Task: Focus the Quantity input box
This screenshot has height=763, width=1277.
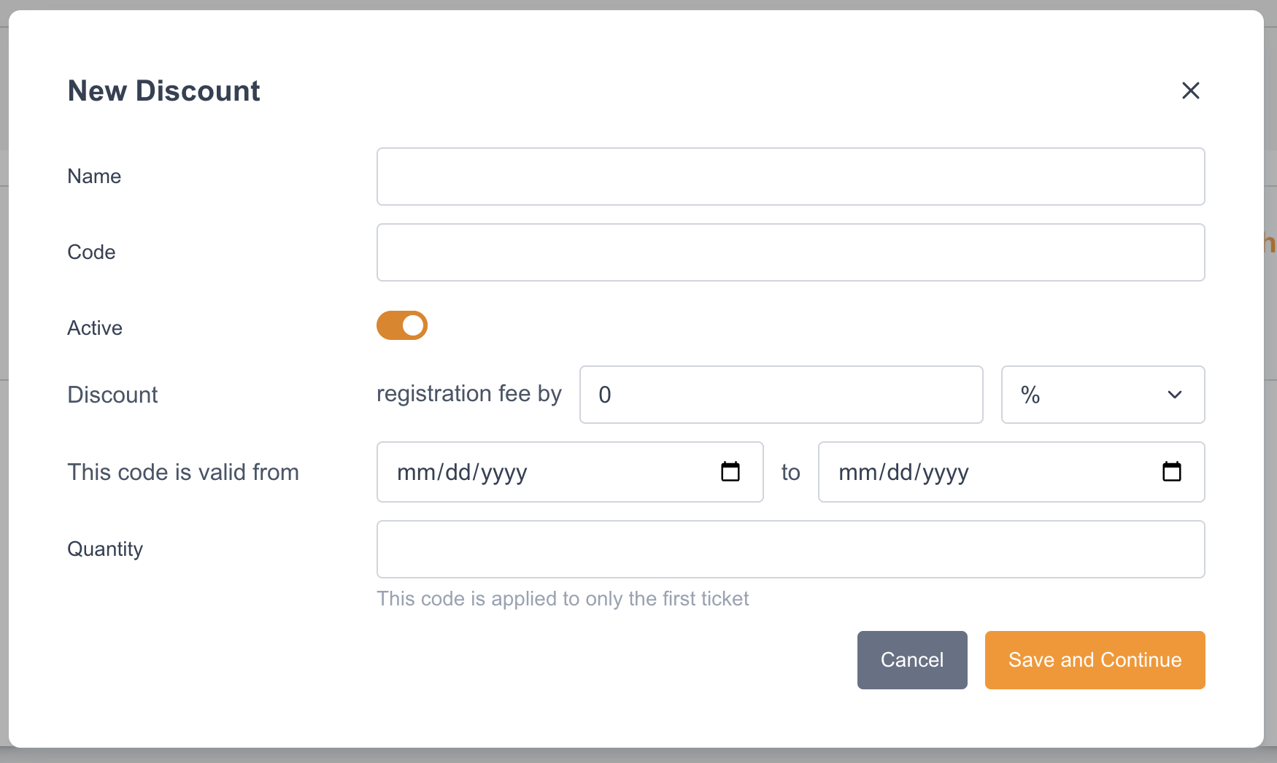Action: 790,549
